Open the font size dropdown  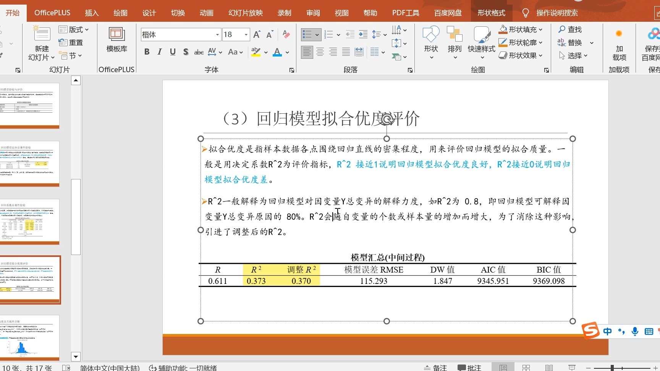point(246,35)
